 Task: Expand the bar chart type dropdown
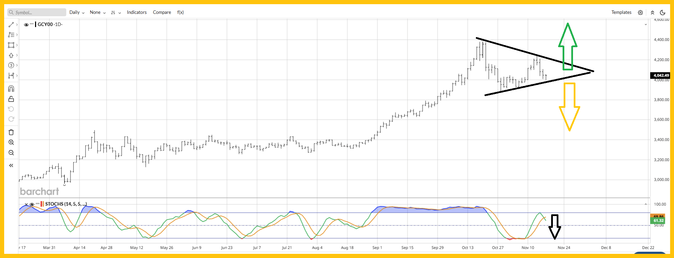116,12
